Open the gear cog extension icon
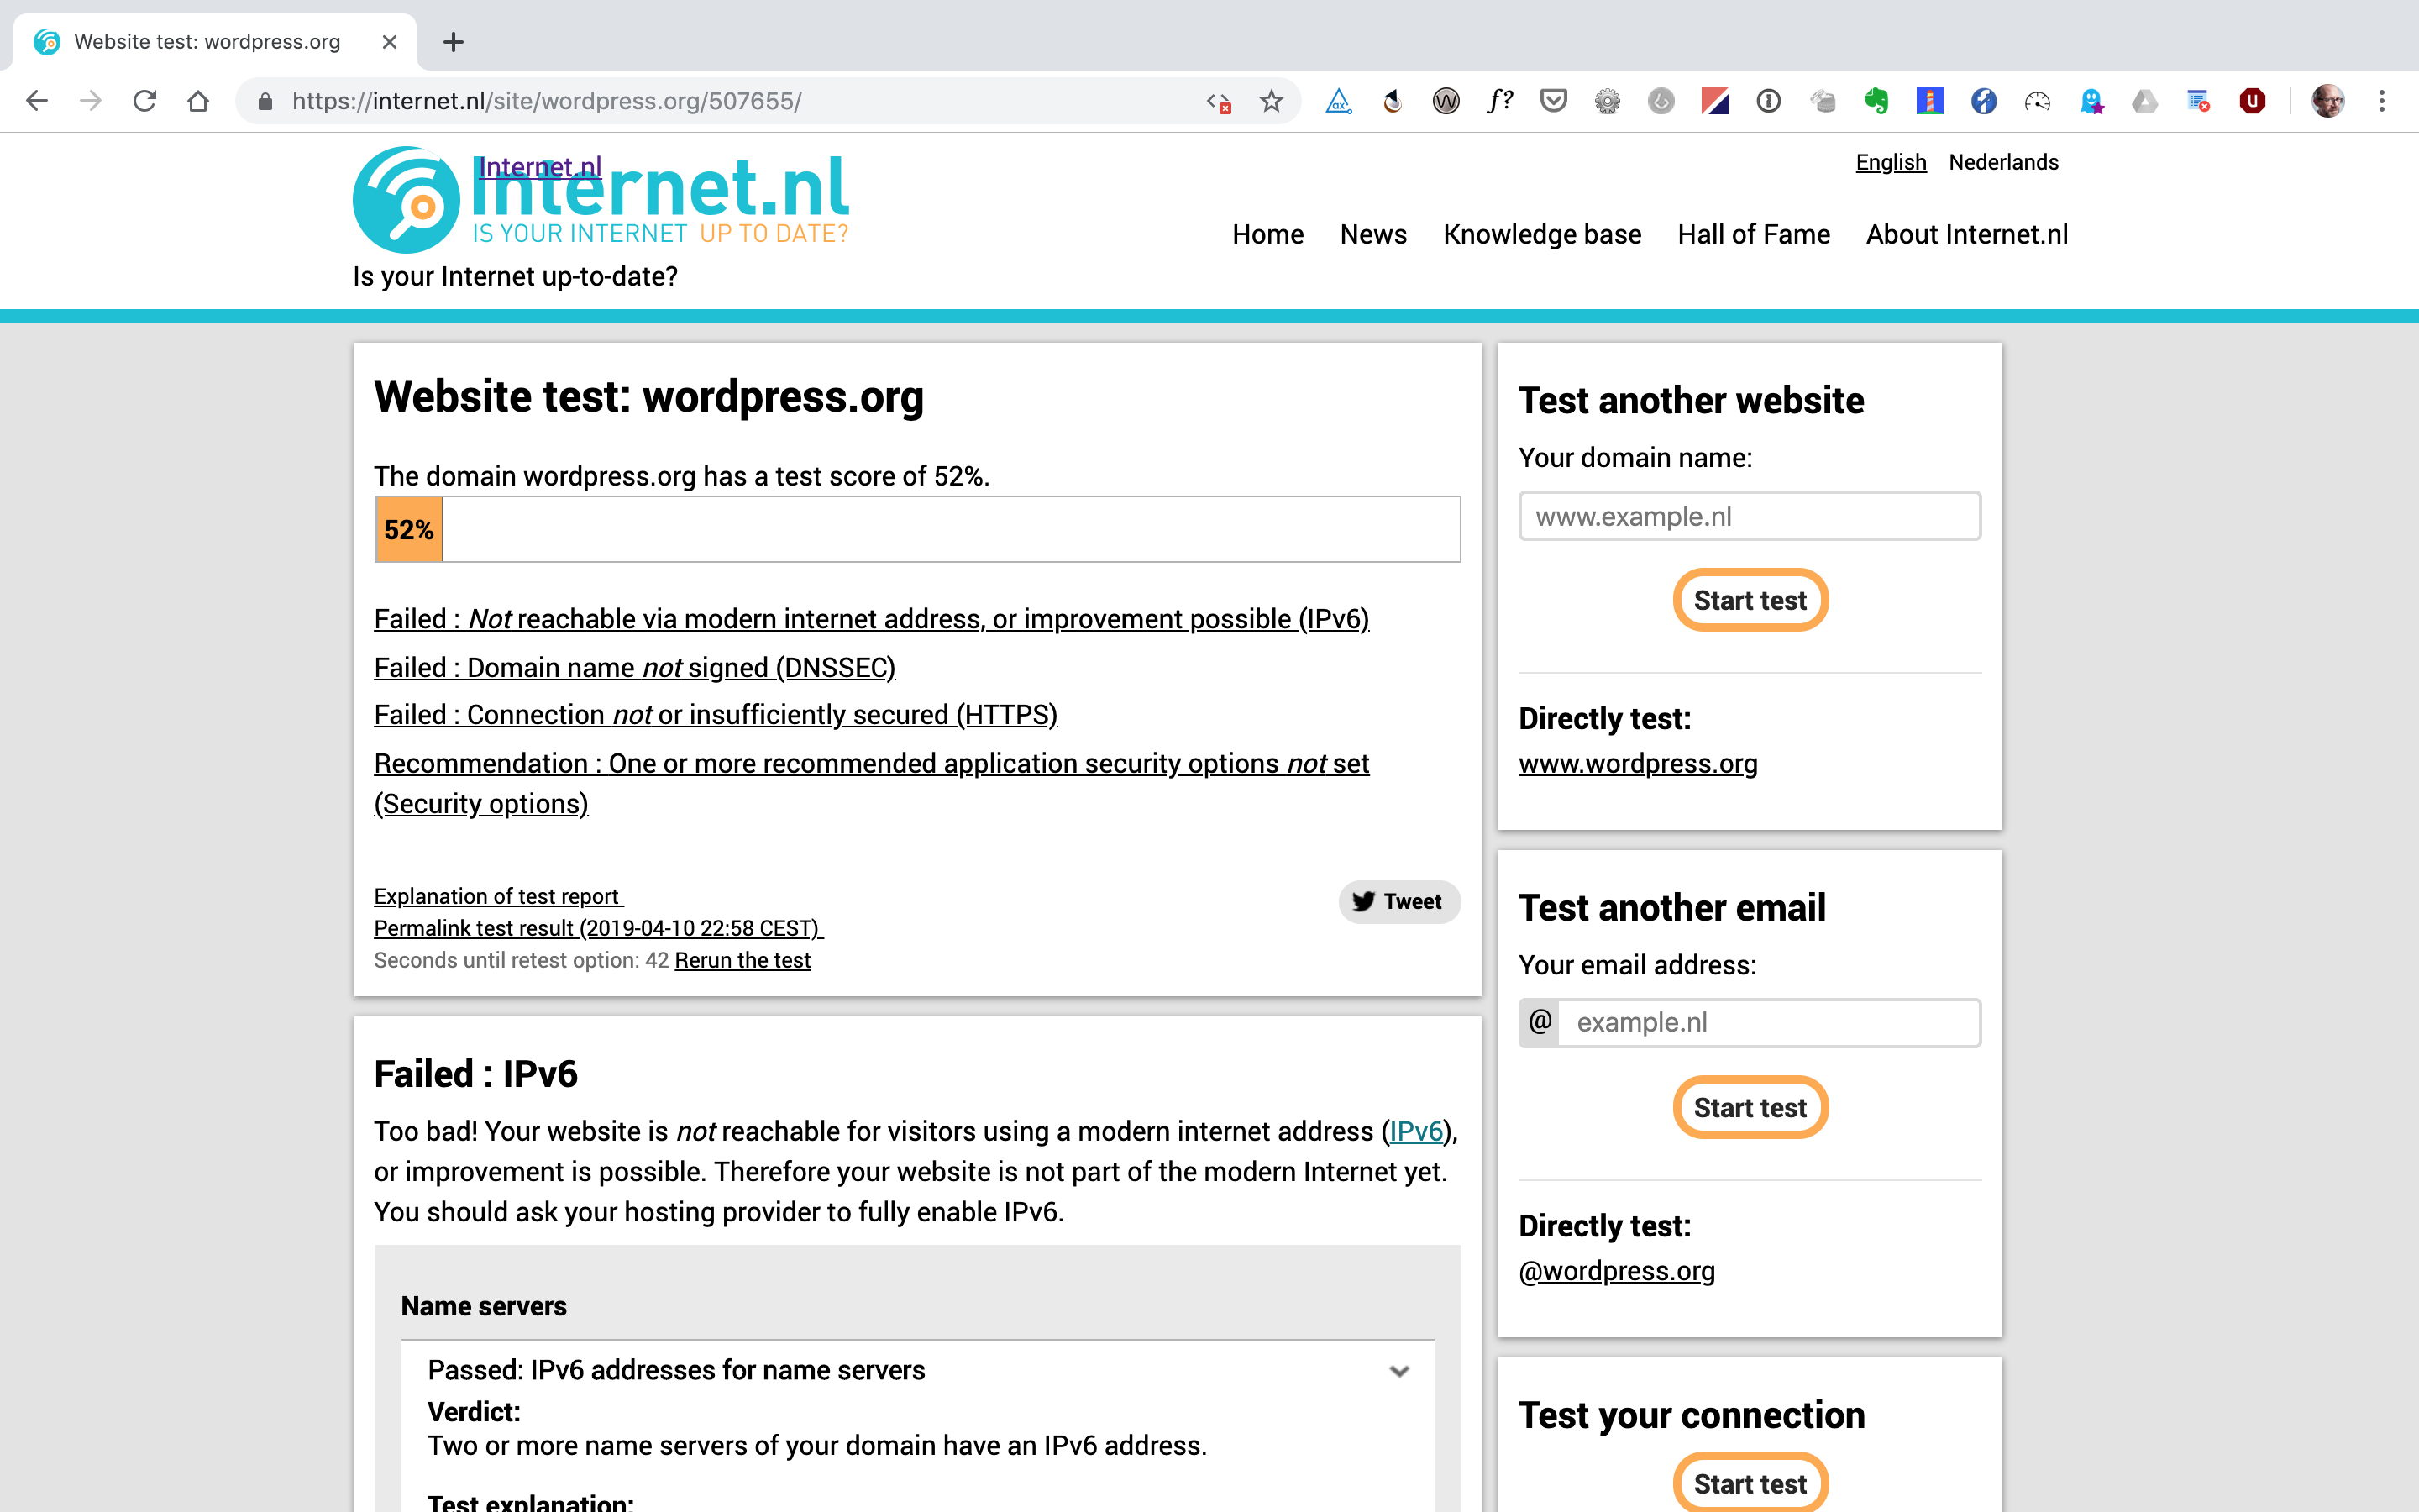 [1608, 101]
